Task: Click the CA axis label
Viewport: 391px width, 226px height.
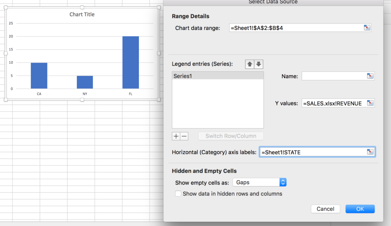Action: [39, 94]
